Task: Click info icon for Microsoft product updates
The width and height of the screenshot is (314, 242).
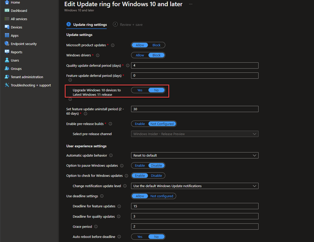Action: (113, 45)
